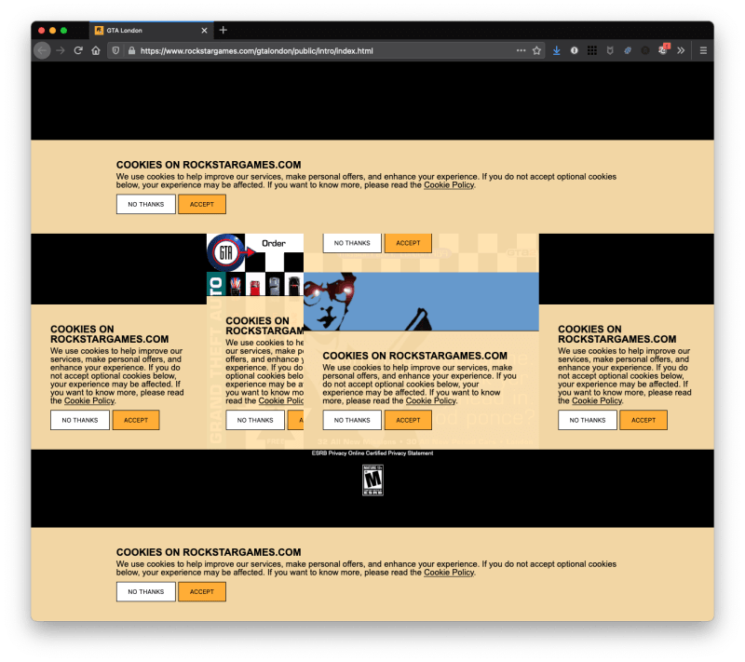Click No Thanks in the top wide cookie banner

point(146,204)
